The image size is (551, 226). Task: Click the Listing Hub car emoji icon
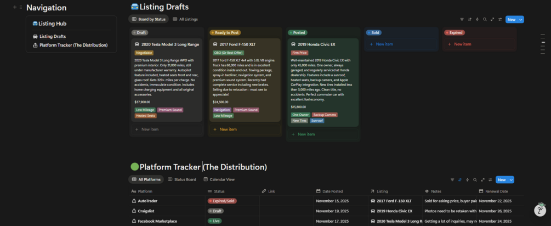(x=35, y=24)
